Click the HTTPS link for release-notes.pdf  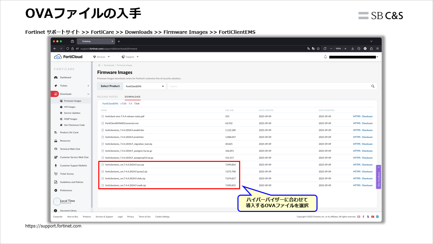[x=357, y=116]
